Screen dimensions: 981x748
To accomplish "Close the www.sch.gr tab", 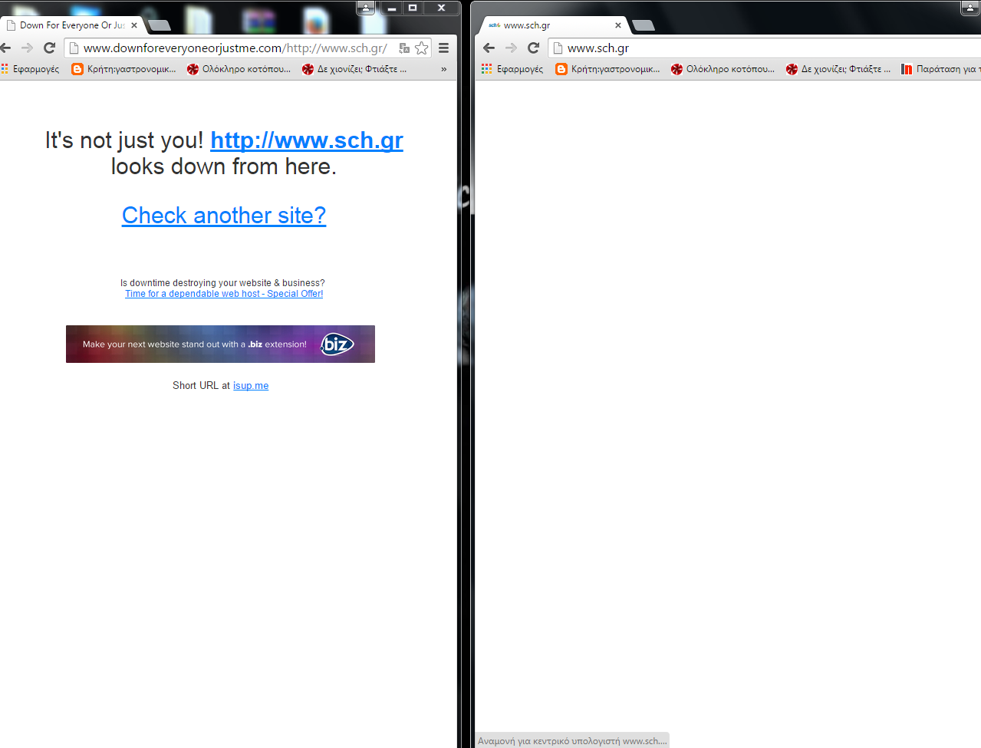I will 617,25.
